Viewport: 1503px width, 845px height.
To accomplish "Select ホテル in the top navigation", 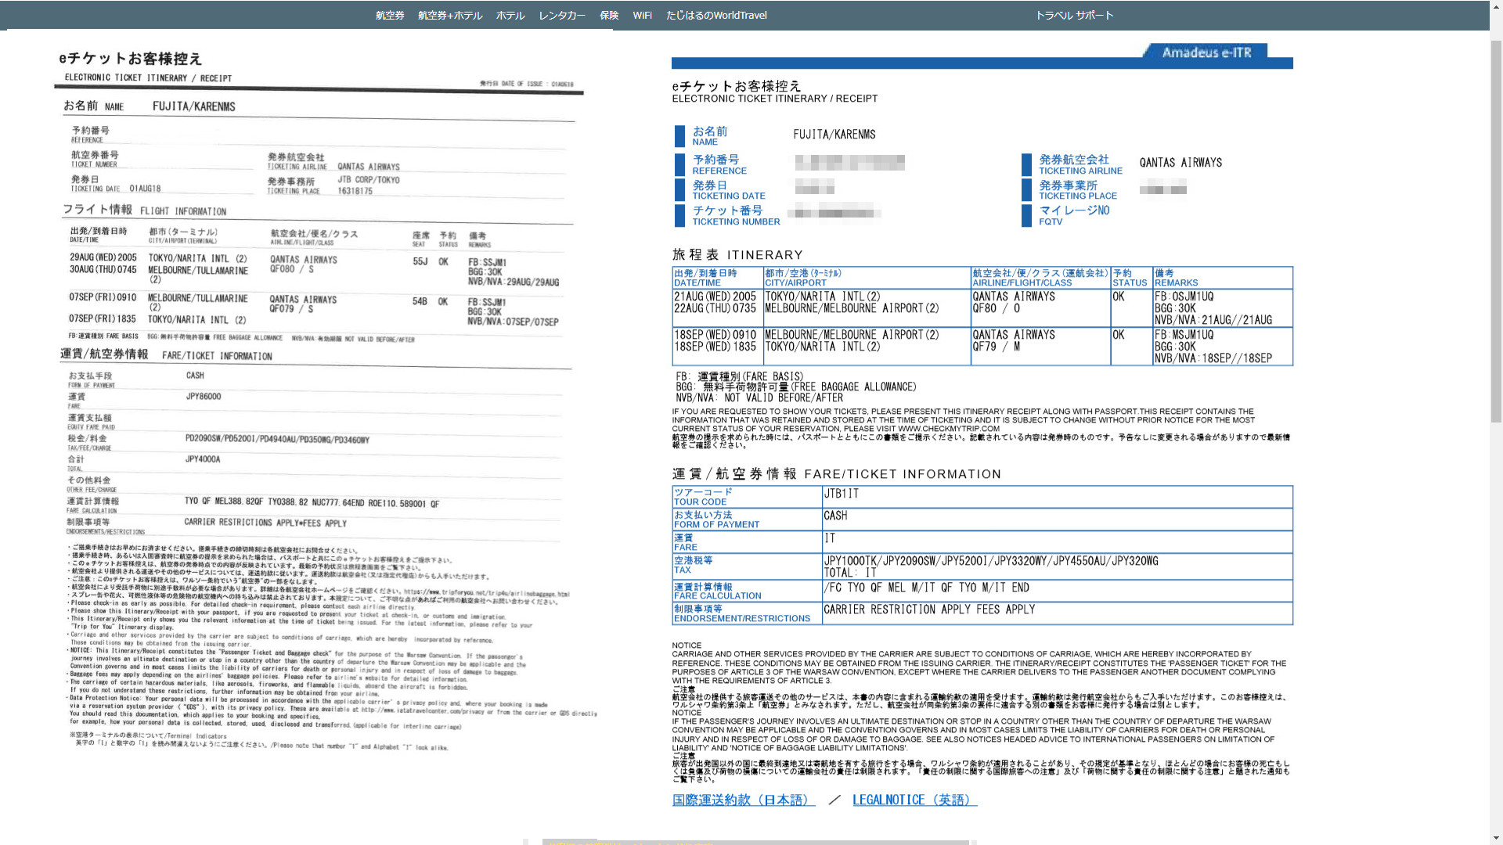I will [510, 16].
